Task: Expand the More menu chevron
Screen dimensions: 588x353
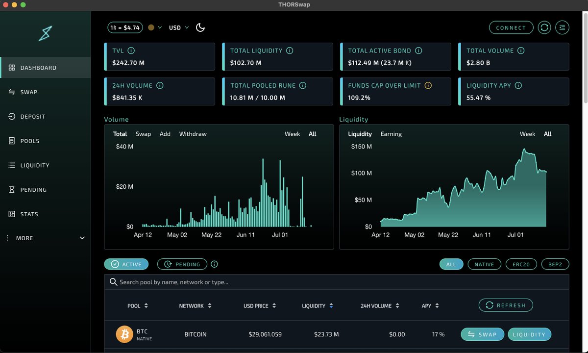Action: pyautogui.click(x=82, y=238)
